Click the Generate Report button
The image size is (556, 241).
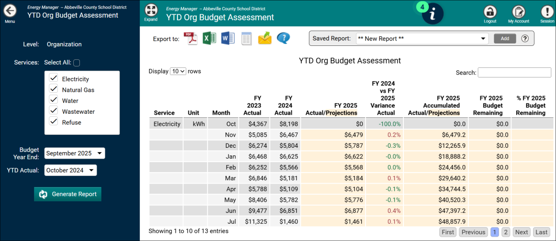click(67, 194)
